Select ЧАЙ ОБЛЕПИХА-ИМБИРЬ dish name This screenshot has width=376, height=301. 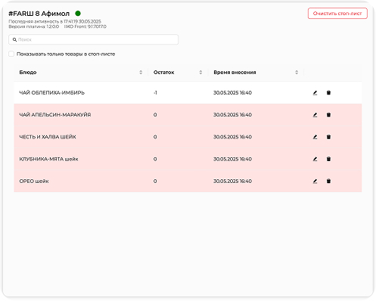point(52,93)
